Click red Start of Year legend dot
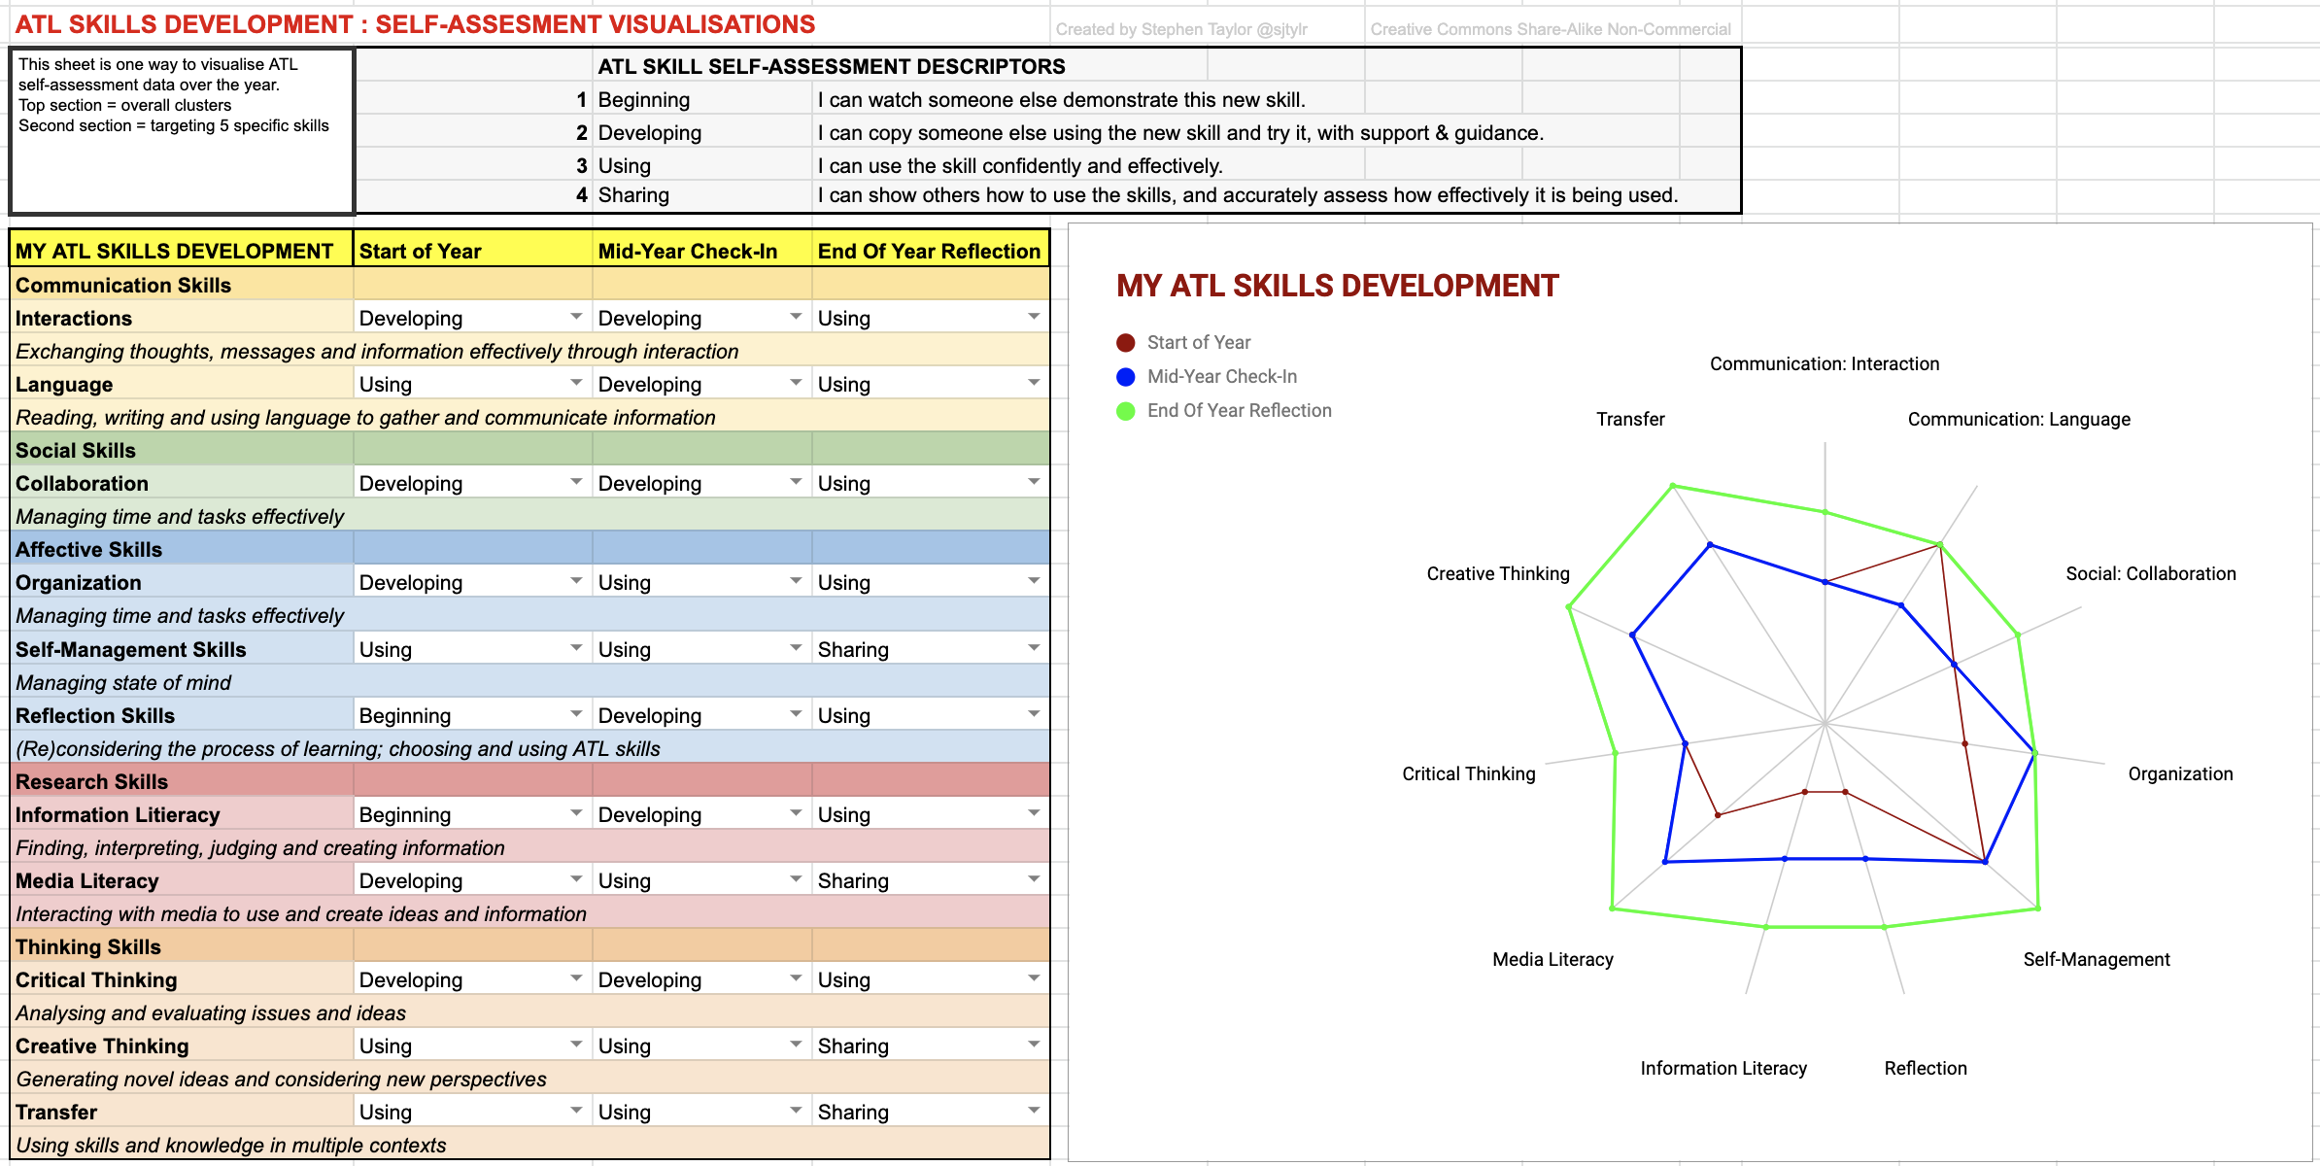Screen dimensions: 2320x1166 [x=1126, y=343]
